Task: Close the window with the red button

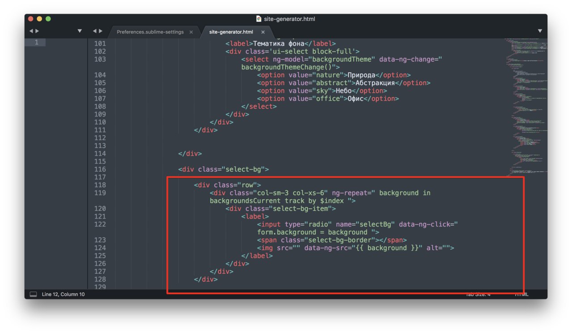Action: coord(31,19)
